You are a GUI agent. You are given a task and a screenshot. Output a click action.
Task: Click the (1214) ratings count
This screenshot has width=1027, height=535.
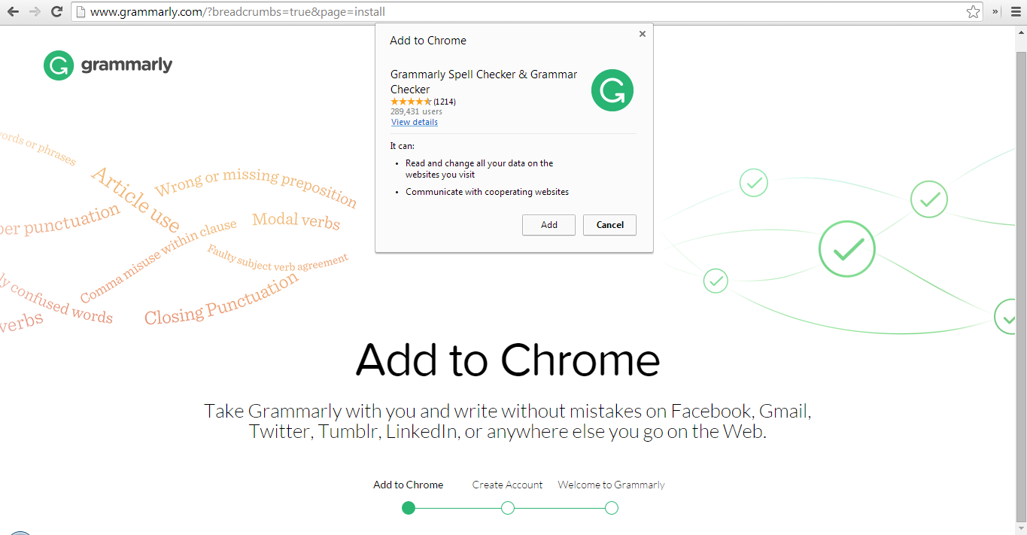click(x=445, y=102)
